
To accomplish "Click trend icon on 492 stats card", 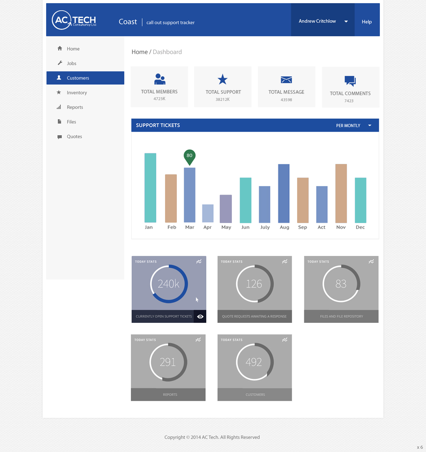I will (x=285, y=340).
